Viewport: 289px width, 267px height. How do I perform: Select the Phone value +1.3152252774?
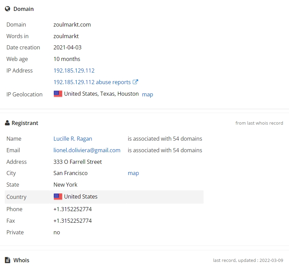tap(73, 209)
